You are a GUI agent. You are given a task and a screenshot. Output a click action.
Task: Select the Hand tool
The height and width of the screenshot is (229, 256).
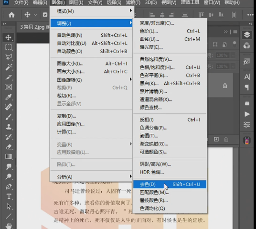[9, 226]
